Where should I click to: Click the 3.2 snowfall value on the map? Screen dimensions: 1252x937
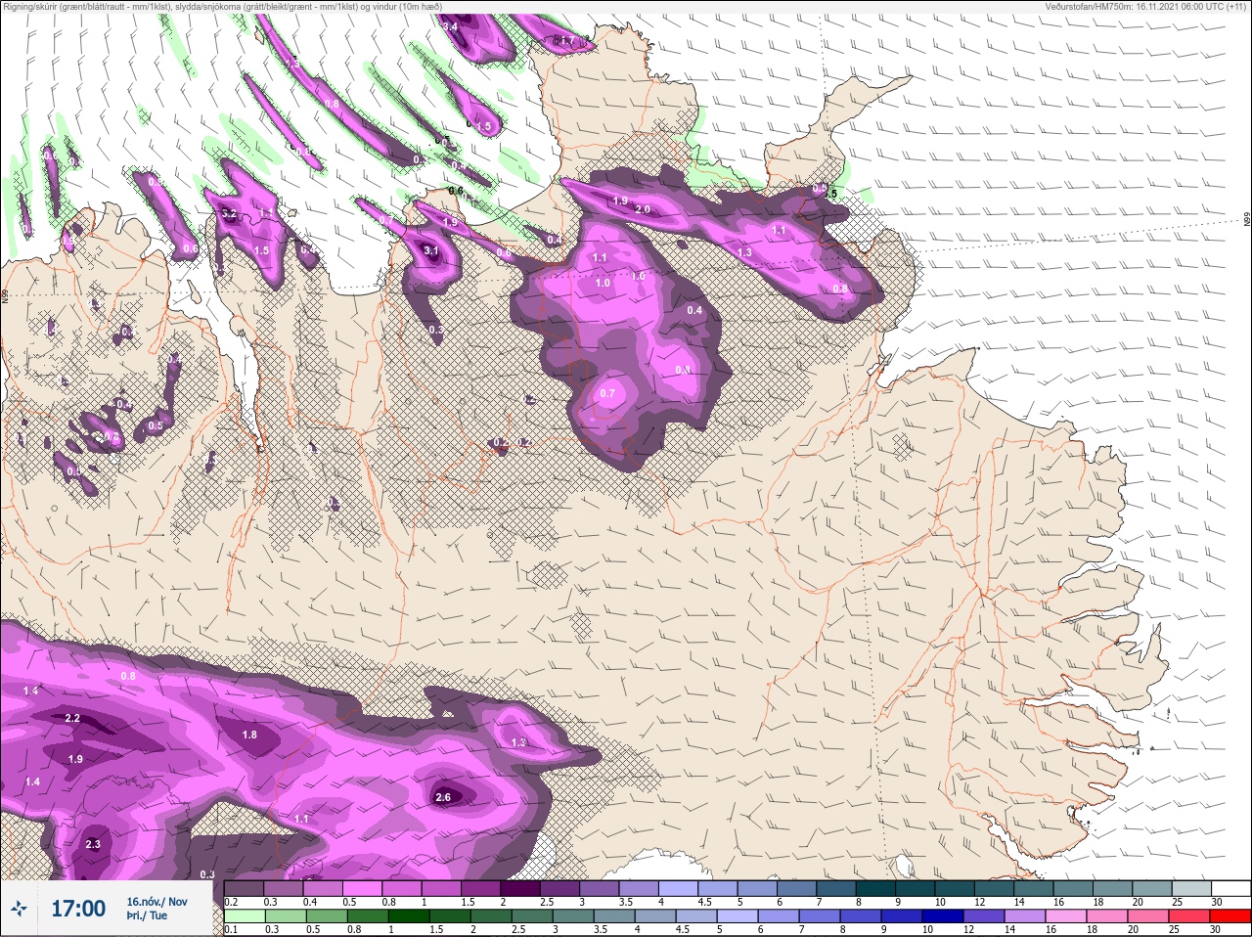pos(229,213)
